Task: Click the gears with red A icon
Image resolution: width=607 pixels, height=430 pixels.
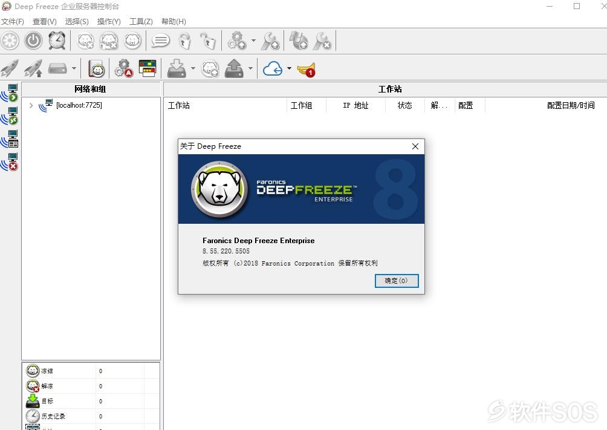Action: 124,68
